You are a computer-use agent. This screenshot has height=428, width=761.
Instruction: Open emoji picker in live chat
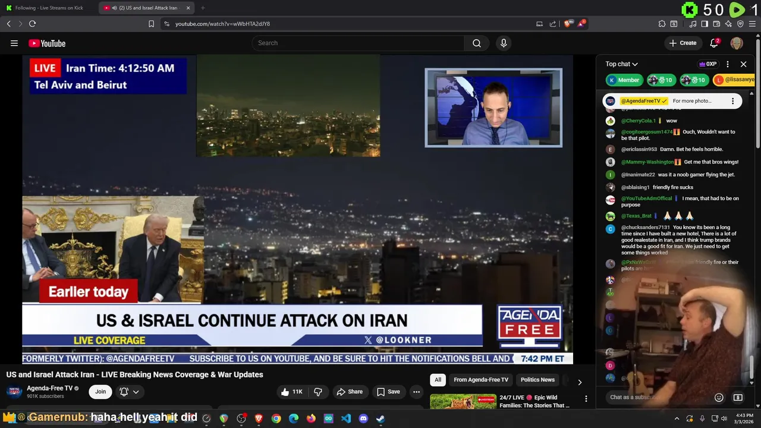click(719, 397)
